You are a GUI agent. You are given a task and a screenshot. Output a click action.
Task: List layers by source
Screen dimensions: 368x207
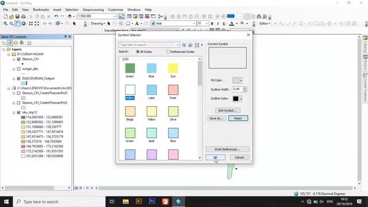point(10,43)
